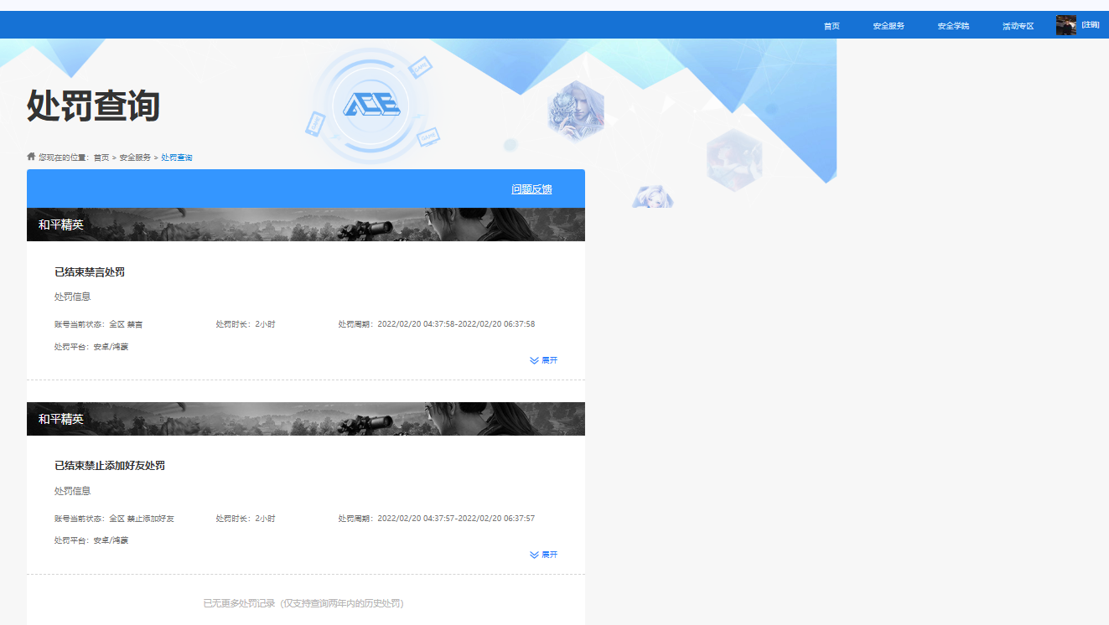
Task: Click the 处罚查询 page title
Action: pos(93,106)
